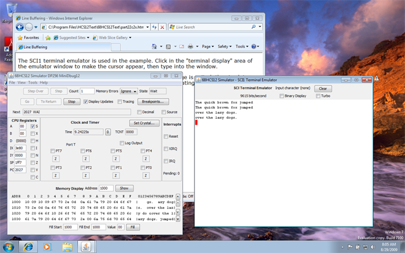Screen dimensions: 405x253
Task: Click the Internet Explorer Forward button
Action: pyautogui.click(x=29, y=27)
